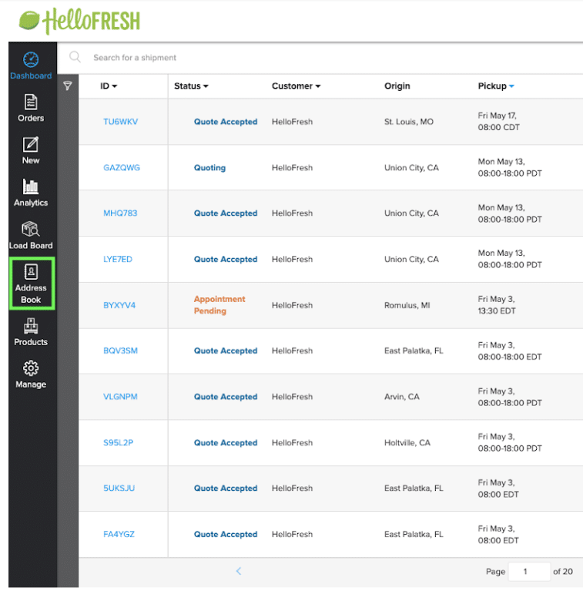Open the Orders document icon

(x=31, y=102)
